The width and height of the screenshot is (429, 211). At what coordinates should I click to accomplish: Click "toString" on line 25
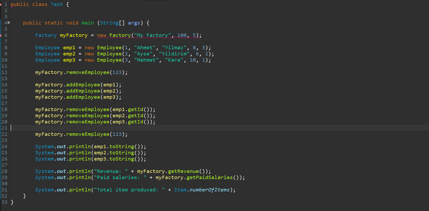[x=122, y=153]
